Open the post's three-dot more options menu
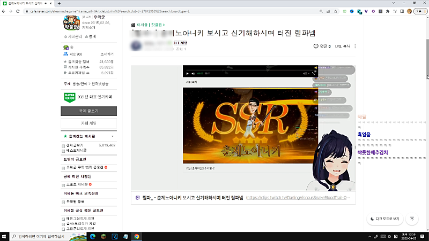The width and height of the screenshot is (429, 241). click(x=354, y=46)
